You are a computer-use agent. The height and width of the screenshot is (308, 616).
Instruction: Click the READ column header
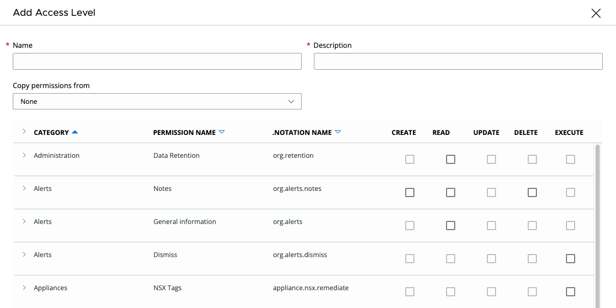click(441, 132)
